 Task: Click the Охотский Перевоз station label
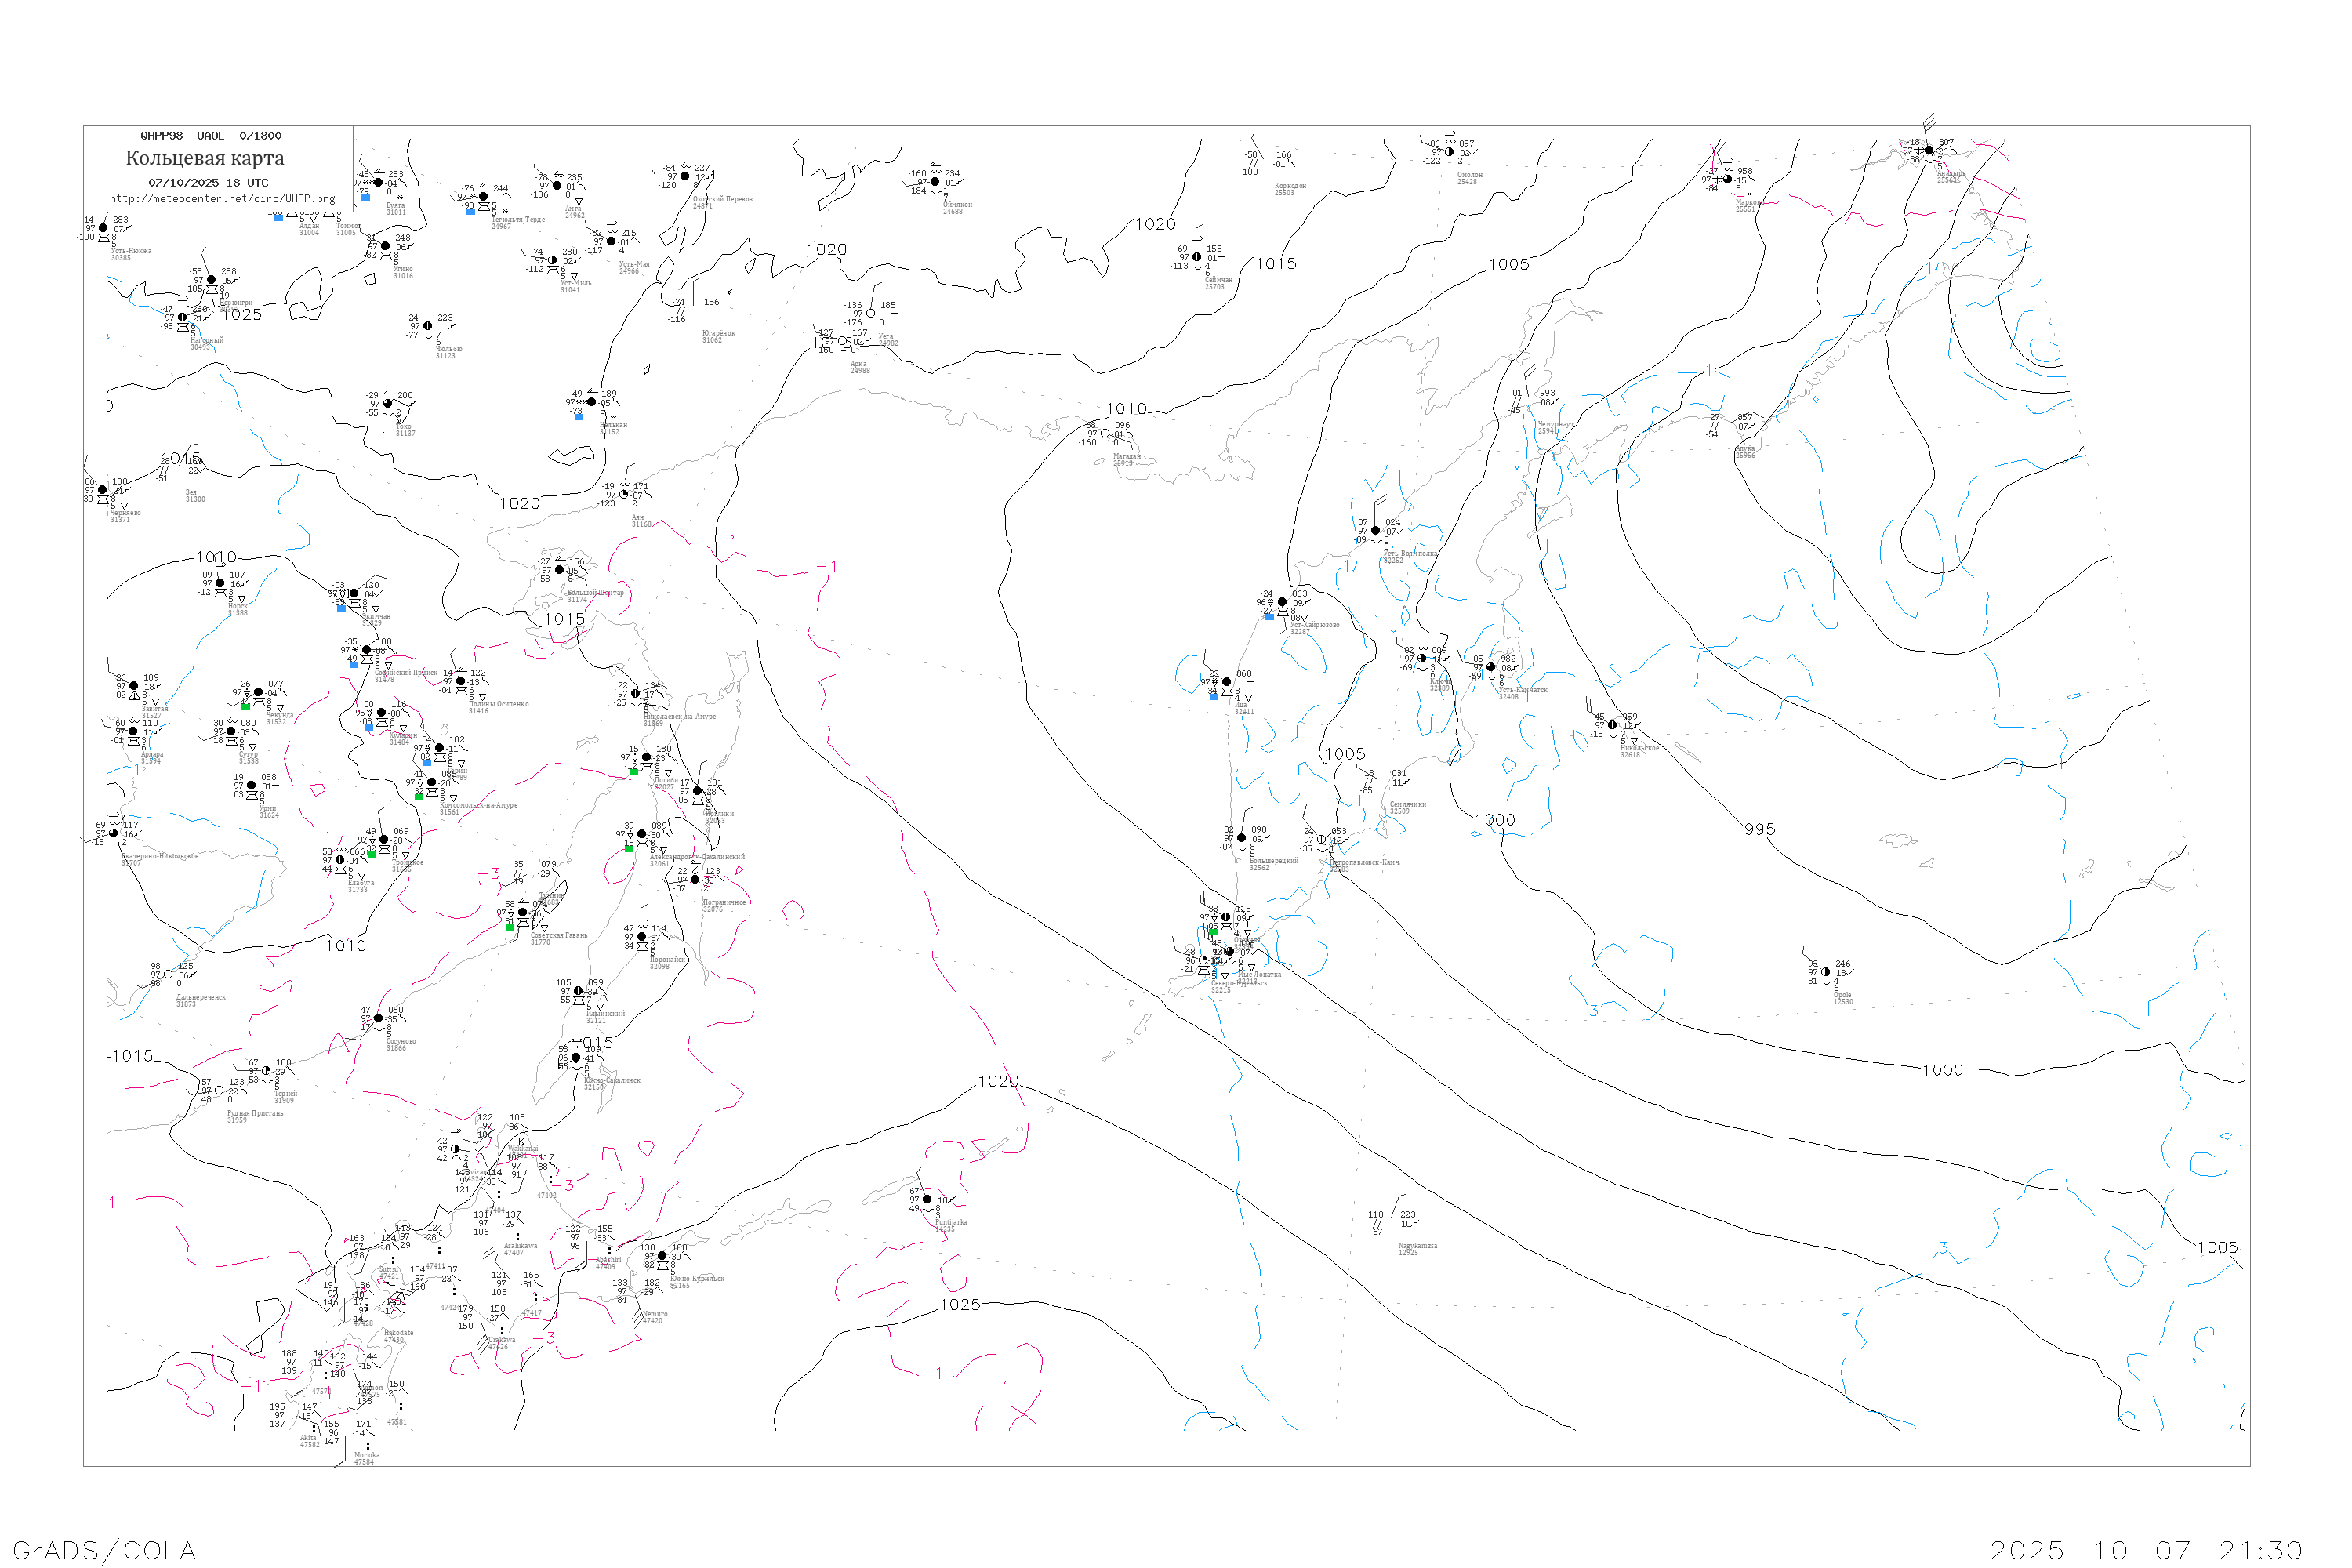[722, 201]
